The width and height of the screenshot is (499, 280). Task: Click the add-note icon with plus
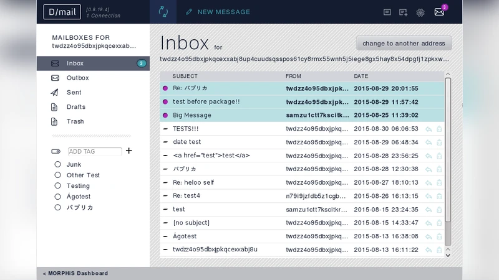click(x=404, y=12)
